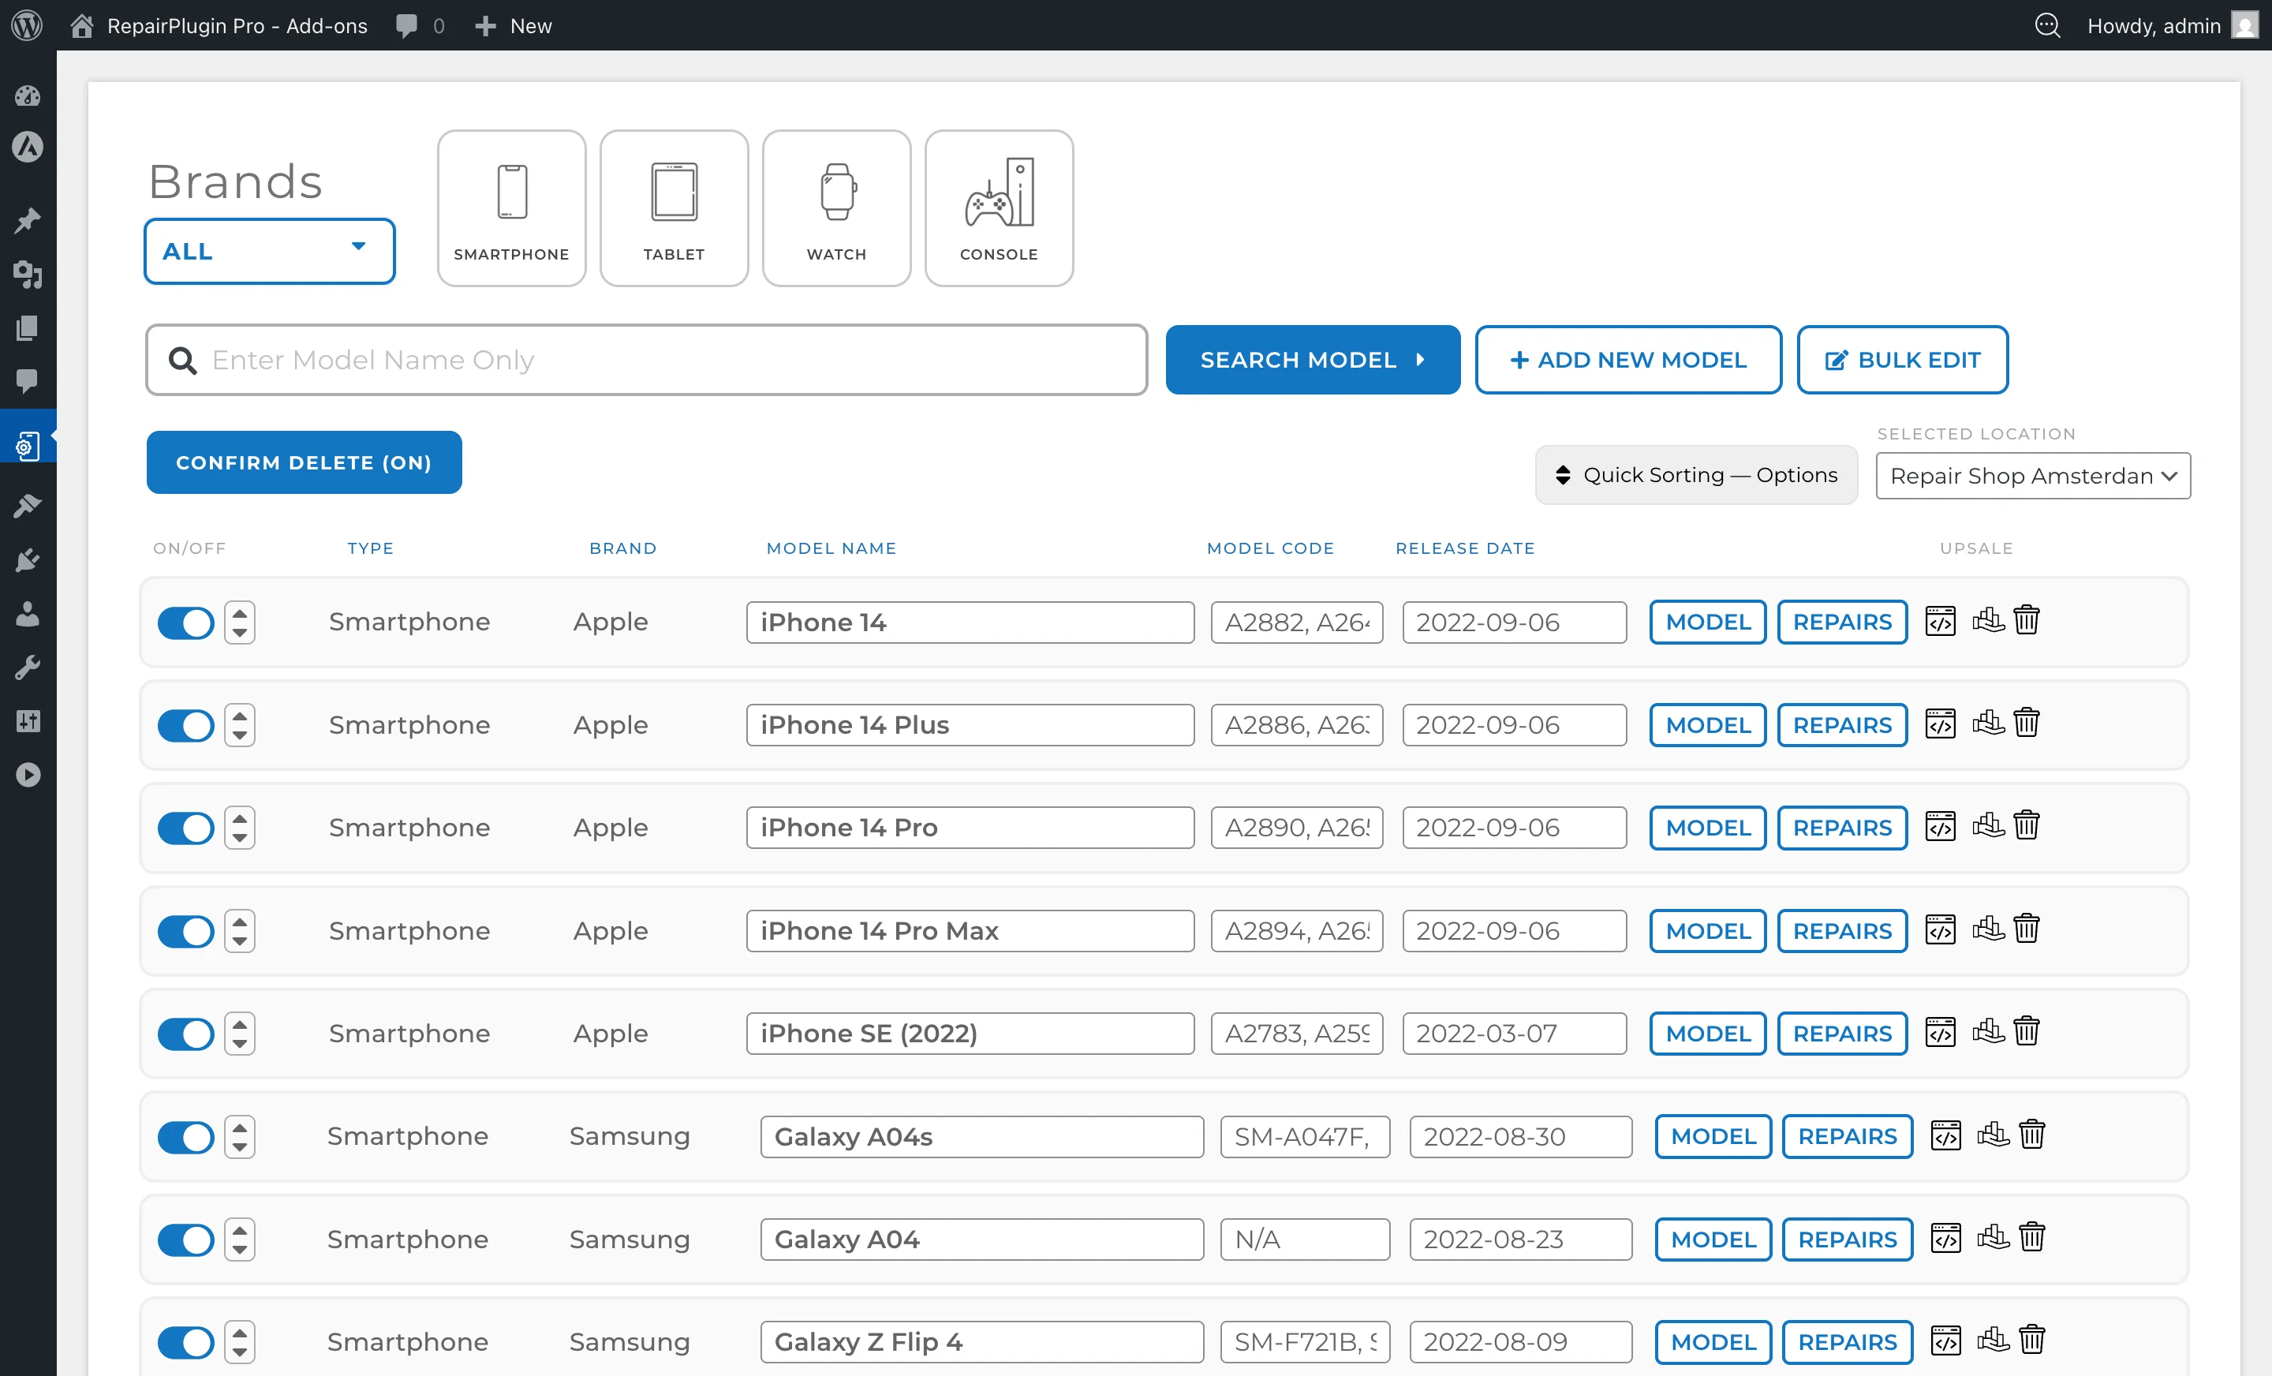The image size is (2272, 1376).
Task: Disable the Galaxy Z Flip 4 toggle
Action: click(185, 1342)
